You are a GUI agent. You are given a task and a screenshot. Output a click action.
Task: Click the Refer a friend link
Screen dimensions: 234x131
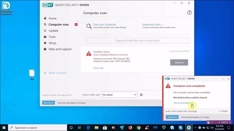click(x=57, y=73)
